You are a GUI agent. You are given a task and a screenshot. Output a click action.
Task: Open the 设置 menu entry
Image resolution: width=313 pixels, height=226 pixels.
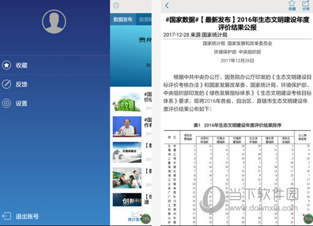55,103
